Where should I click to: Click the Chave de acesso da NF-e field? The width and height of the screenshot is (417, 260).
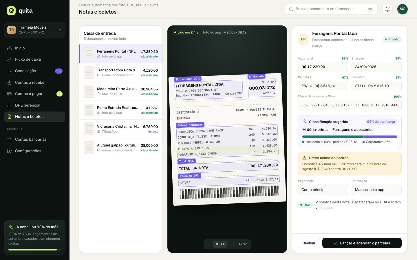pyautogui.click(x=350, y=105)
